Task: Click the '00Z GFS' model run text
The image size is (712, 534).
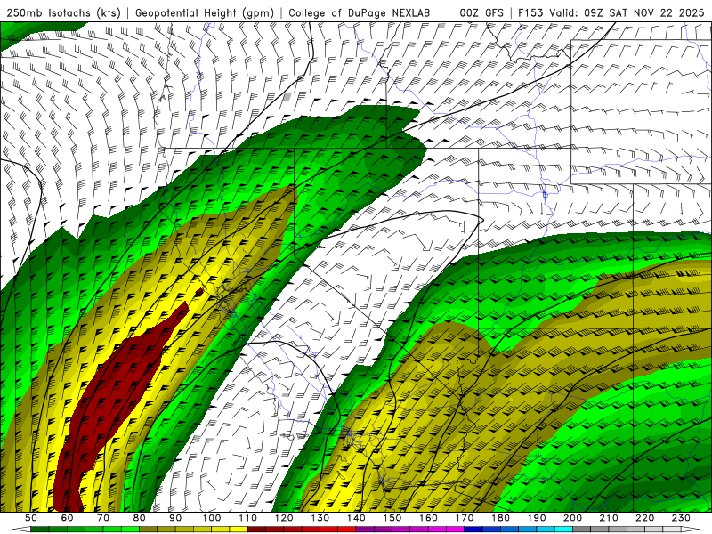Action: pos(481,12)
